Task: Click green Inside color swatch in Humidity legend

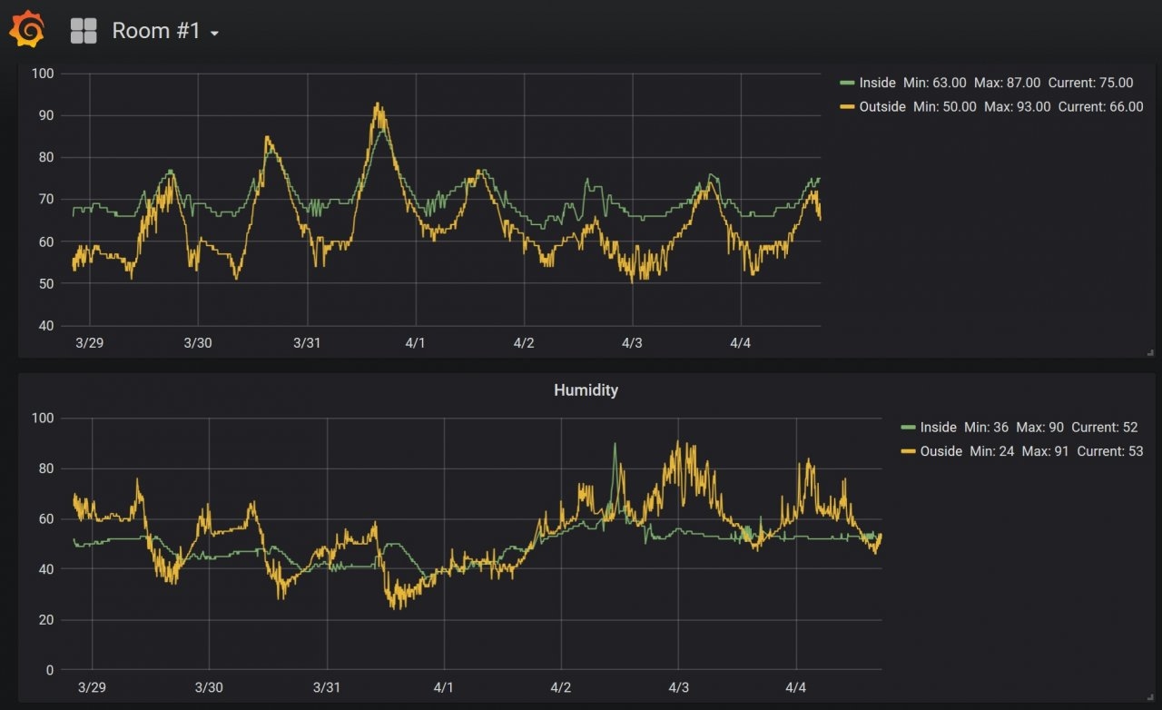Action: pos(908,427)
